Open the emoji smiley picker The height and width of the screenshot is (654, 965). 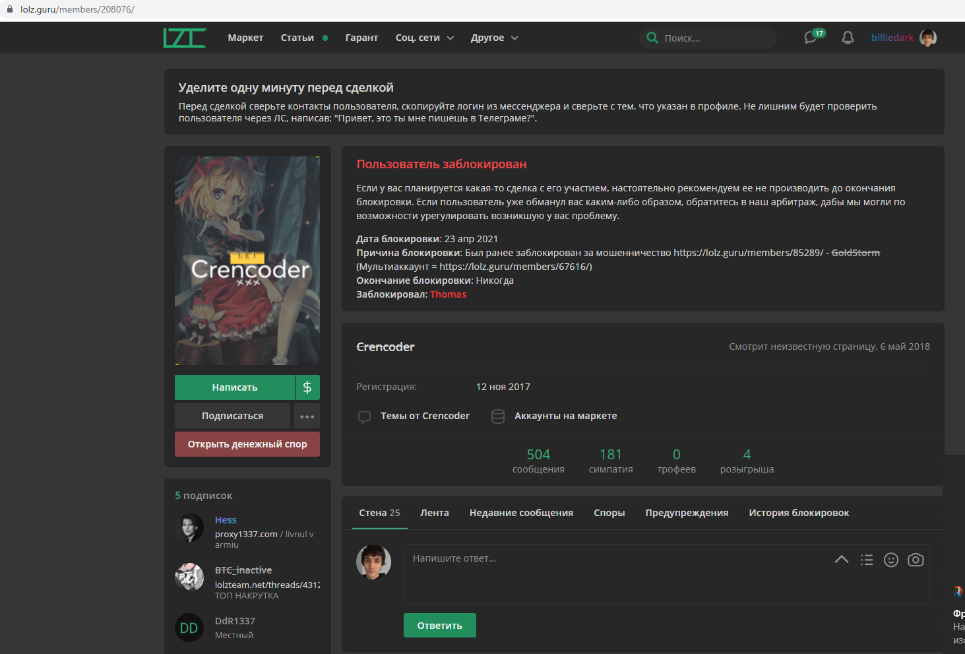[x=891, y=560]
